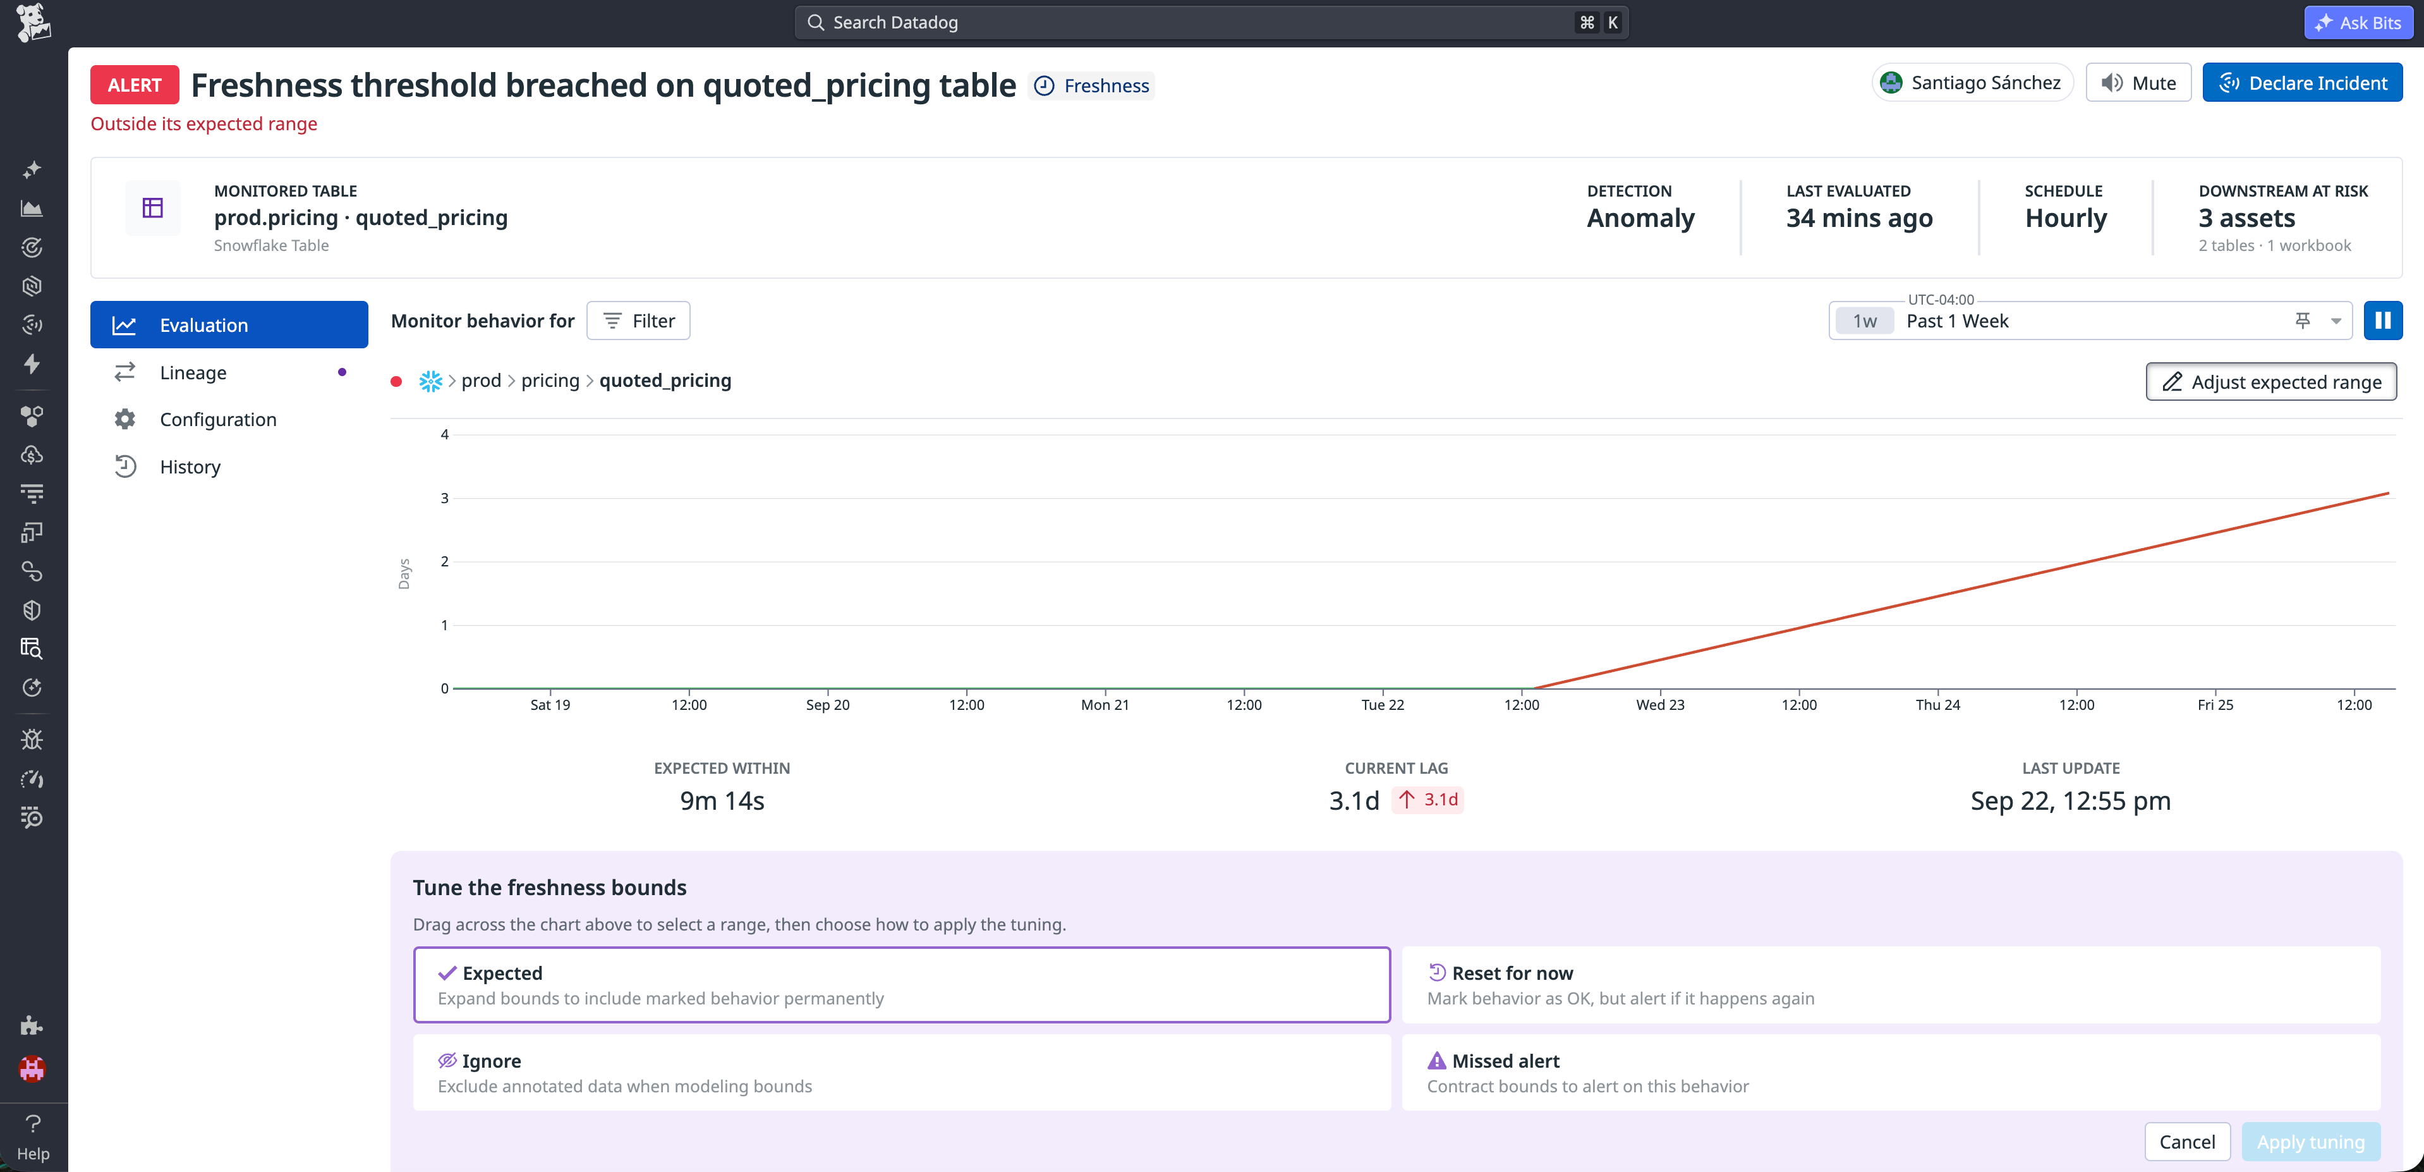
Task: Click the Ask Bits button
Action: click(x=2358, y=23)
